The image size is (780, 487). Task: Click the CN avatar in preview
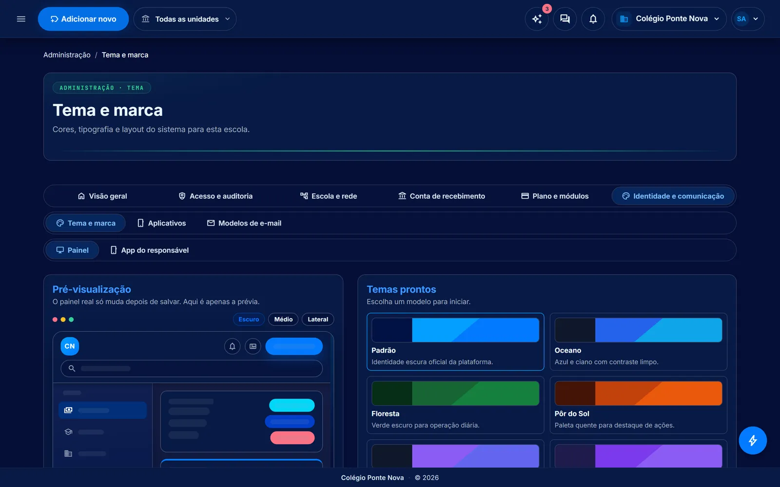pyautogui.click(x=70, y=346)
